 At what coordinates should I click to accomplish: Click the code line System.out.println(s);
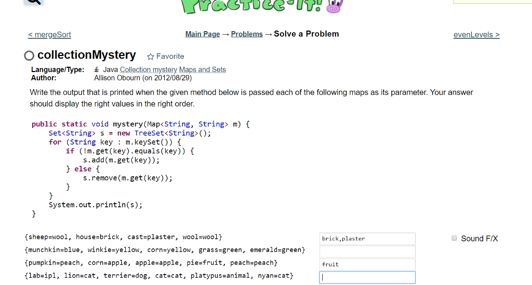tap(96, 205)
